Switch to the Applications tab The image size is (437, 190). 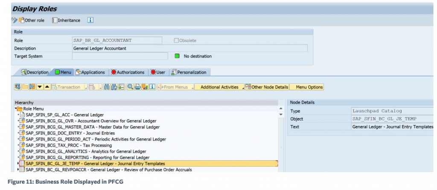[x=90, y=72]
